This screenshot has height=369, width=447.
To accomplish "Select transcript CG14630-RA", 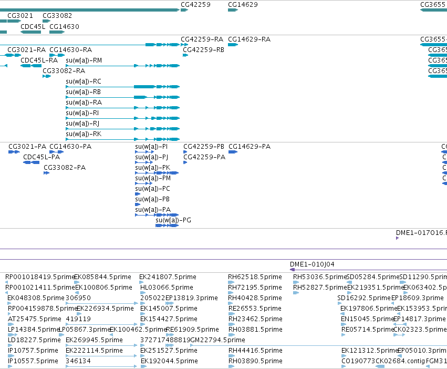I will click(71, 49).
